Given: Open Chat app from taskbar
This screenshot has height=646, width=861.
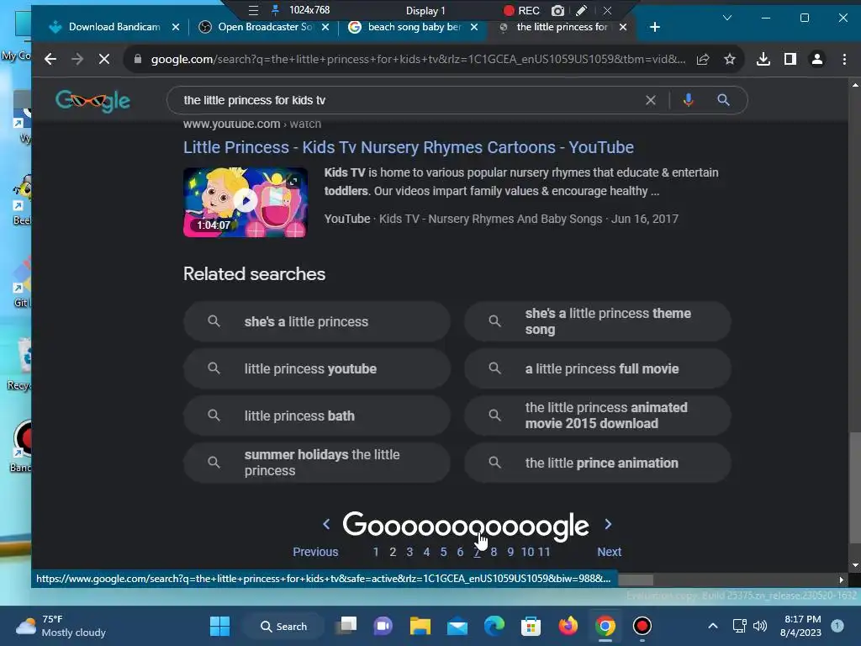Looking at the screenshot, I should coord(383,626).
